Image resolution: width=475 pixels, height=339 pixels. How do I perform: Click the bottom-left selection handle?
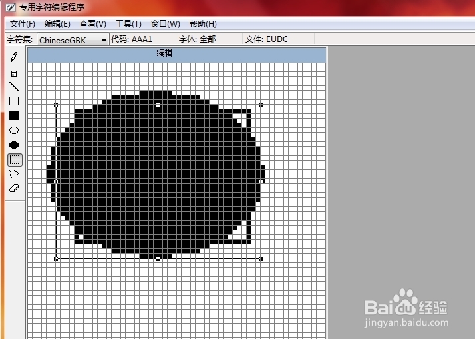(x=56, y=259)
